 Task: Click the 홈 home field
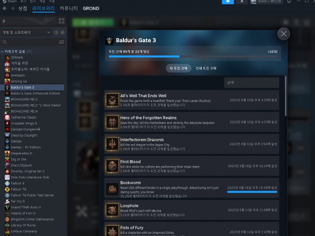pyautogui.click(x=28, y=21)
